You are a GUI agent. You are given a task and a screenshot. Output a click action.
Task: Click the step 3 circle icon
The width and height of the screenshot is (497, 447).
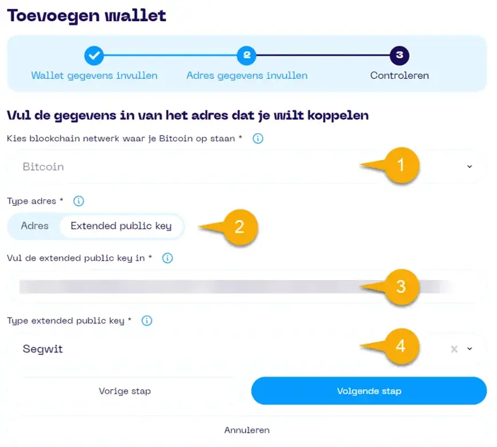coord(399,55)
